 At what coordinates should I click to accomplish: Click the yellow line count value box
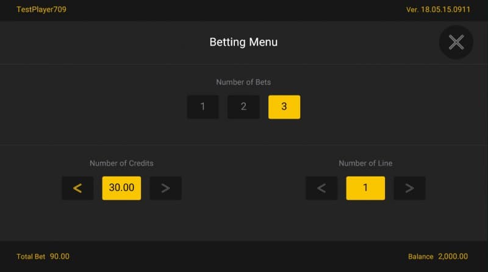click(x=365, y=188)
